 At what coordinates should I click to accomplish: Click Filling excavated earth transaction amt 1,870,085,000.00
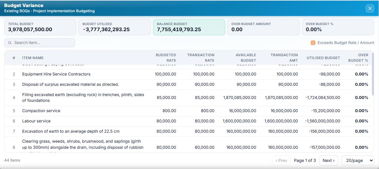[x=281, y=98]
